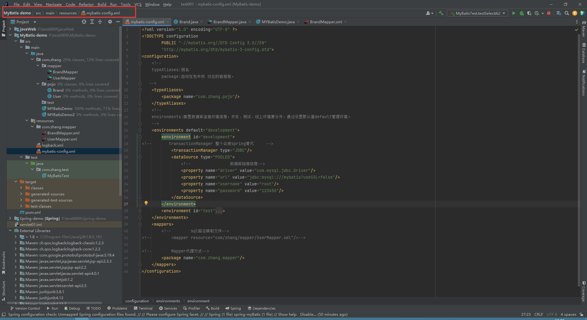Expand the javaWeb module in project tree

click(x=10, y=29)
